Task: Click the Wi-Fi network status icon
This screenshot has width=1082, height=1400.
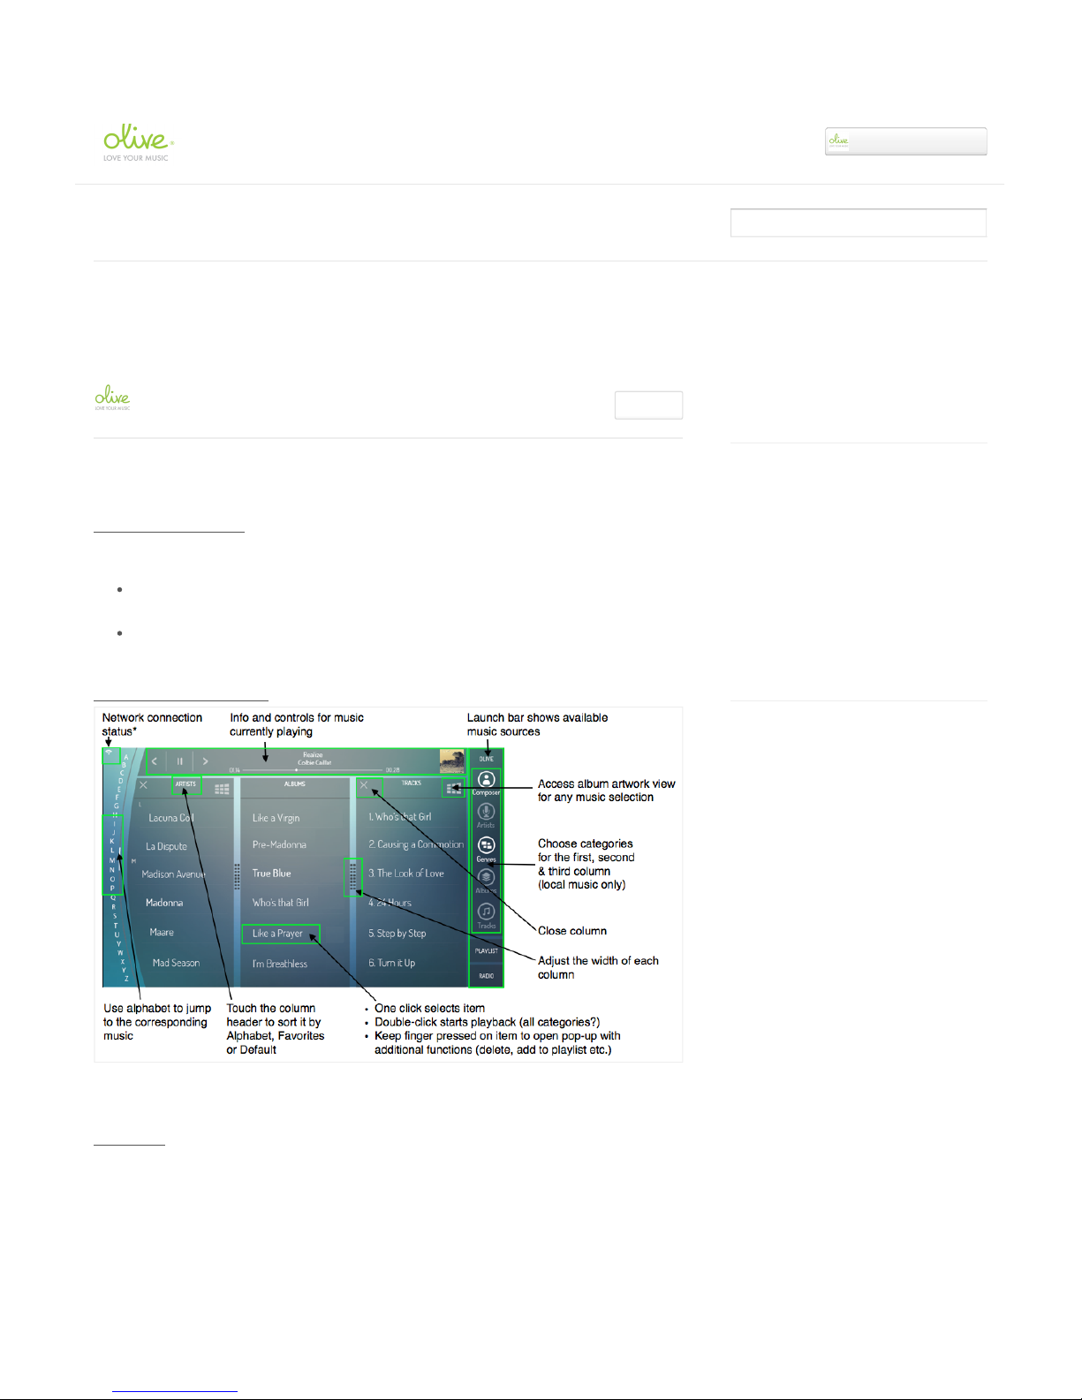Action: point(110,754)
